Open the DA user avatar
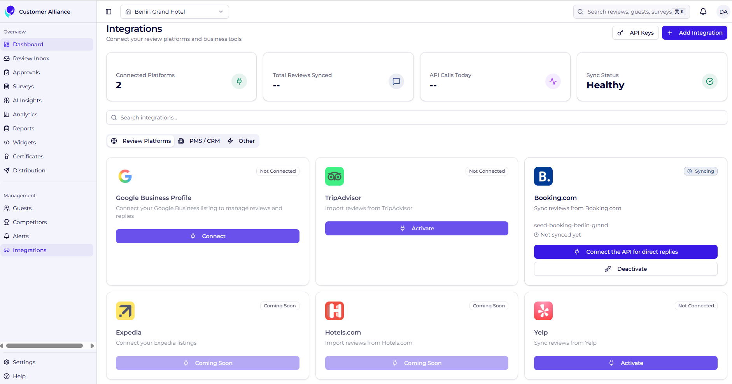The width and height of the screenshot is (732, 384). pos(723,12)
